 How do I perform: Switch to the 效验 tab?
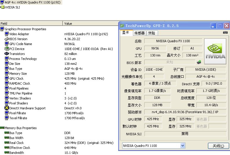(x=151, y=33)
